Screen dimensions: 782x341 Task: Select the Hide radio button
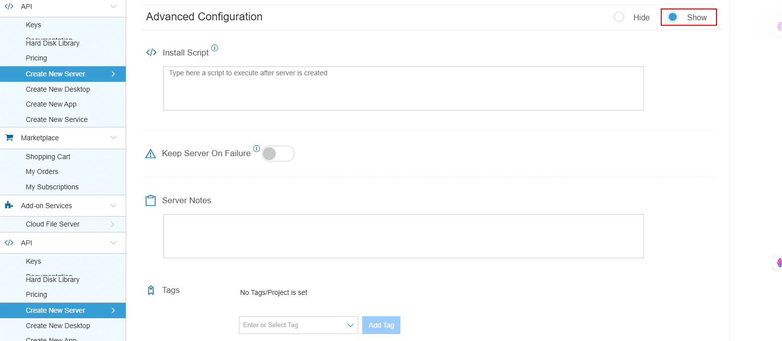click(x=619, y=17)
